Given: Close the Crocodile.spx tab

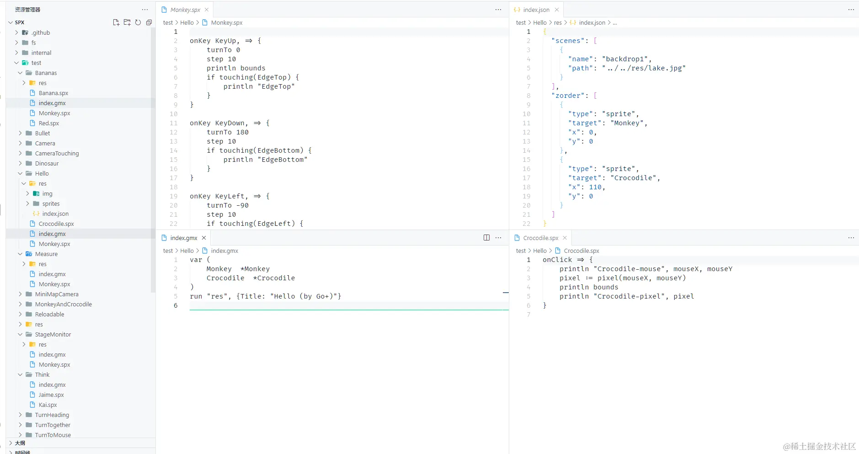Looking at the screenshot, I should click(x=565, y=238).
